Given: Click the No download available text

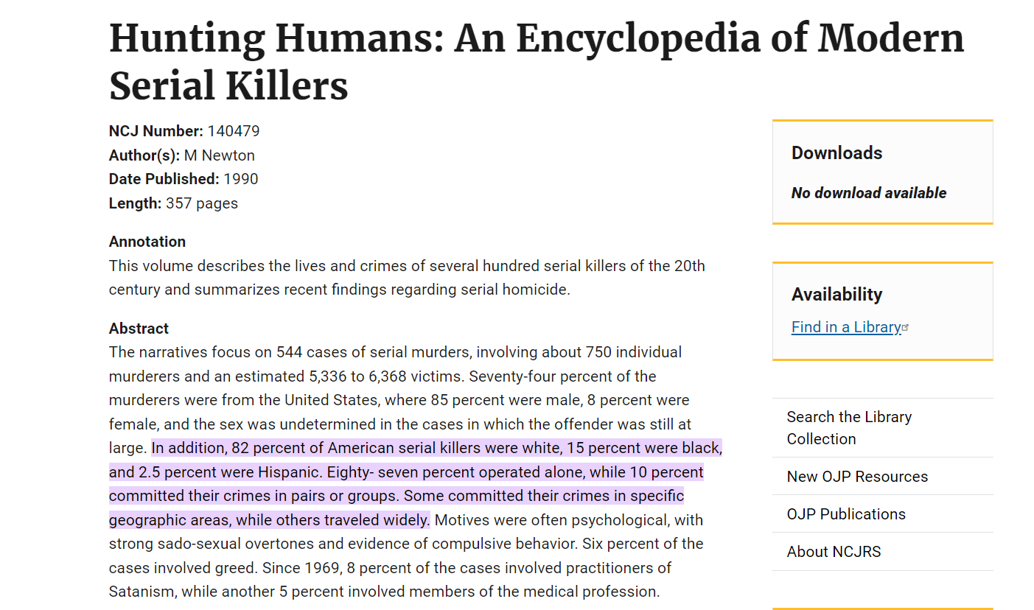Looking at the screenshot, I should click(x=869, y=193).
